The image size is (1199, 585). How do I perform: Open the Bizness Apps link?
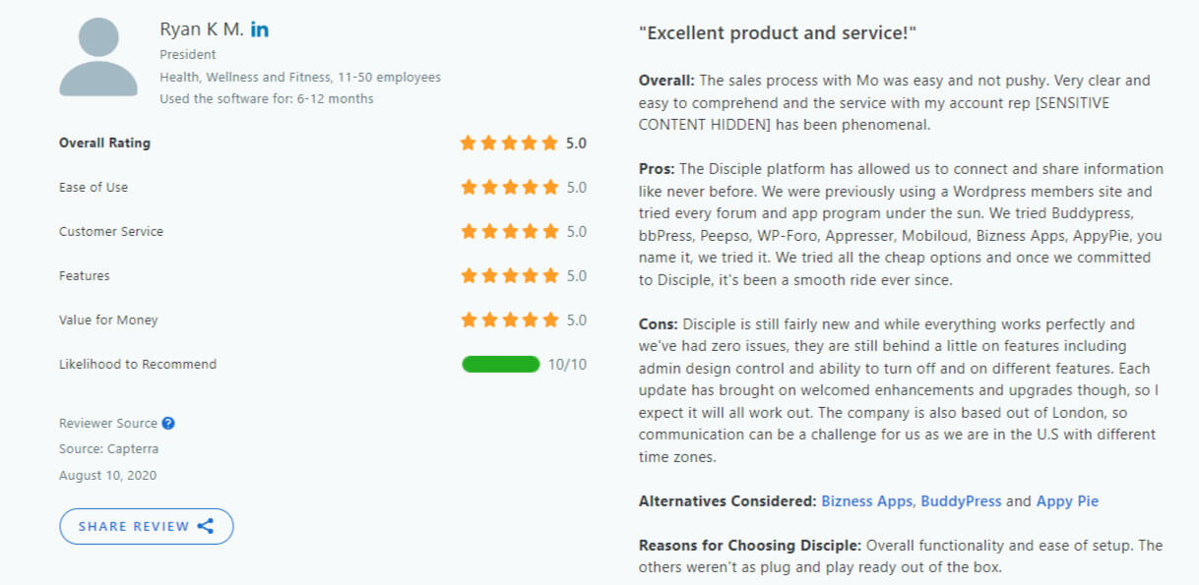coord(866,500)
